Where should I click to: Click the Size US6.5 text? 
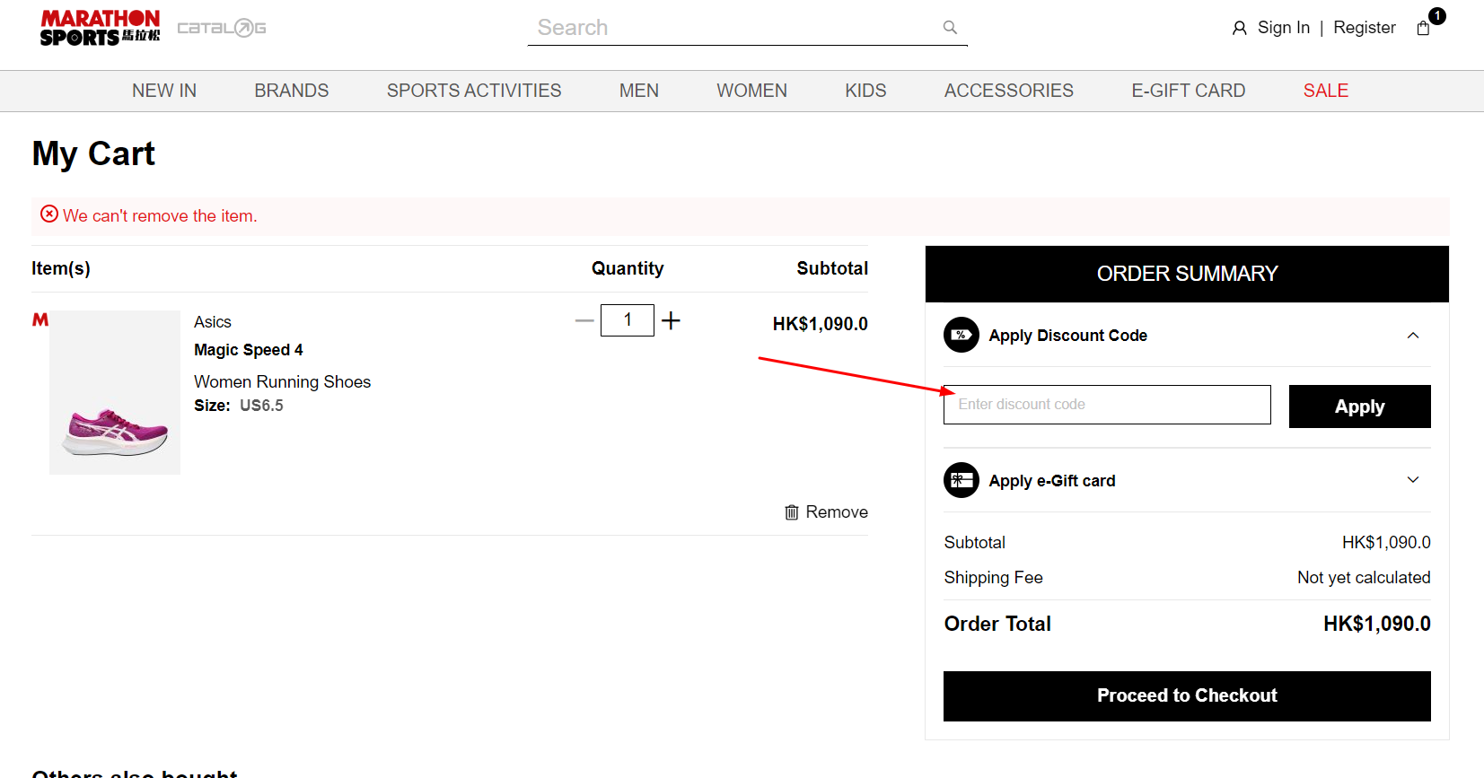pos(239,406)
